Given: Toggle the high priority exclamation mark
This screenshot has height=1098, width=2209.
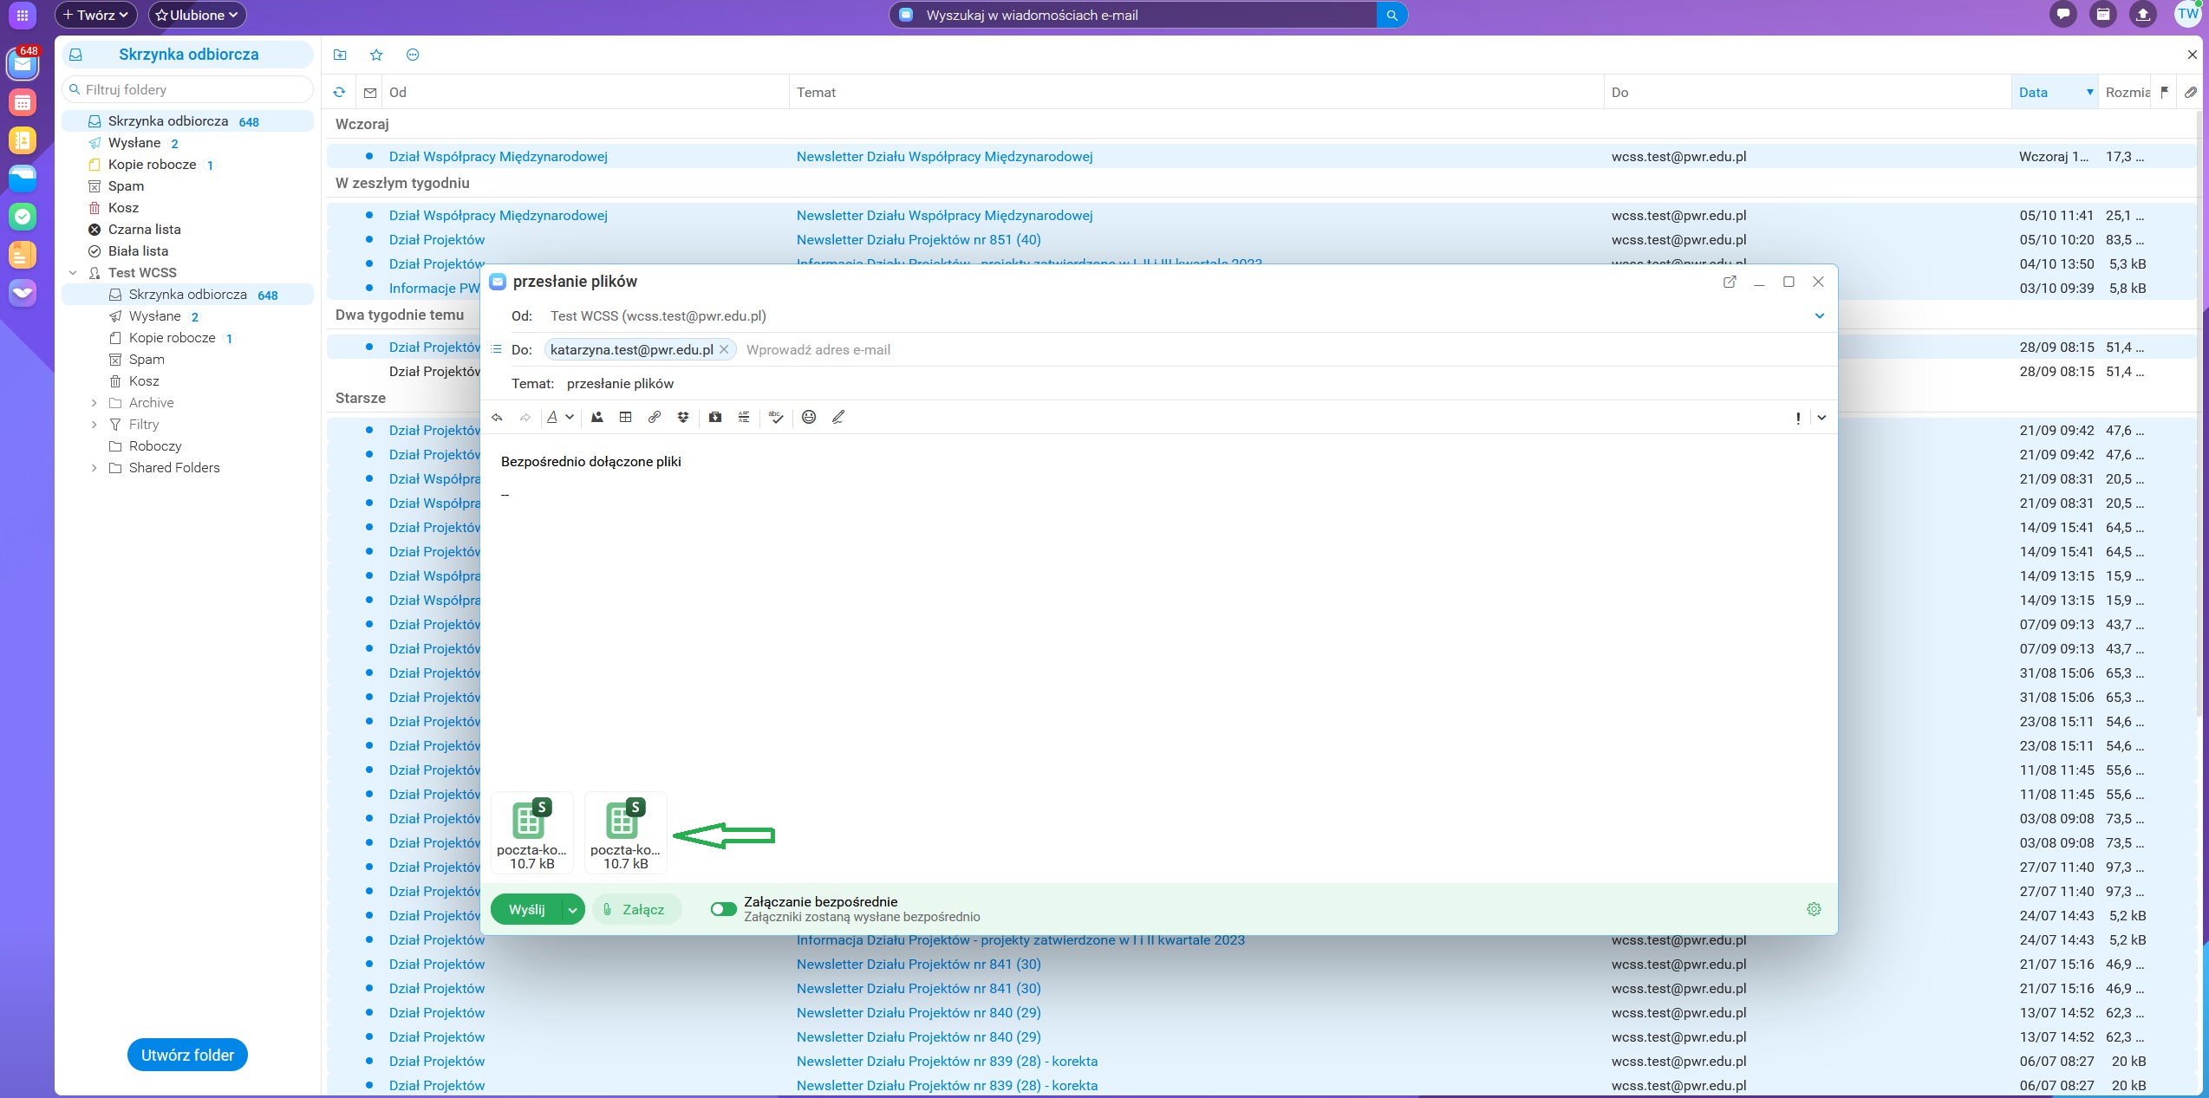Looking at the screenshot, I should pos(1798,419).
